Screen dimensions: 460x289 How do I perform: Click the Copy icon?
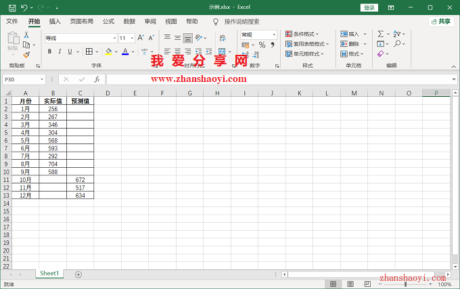coord(26,45)
